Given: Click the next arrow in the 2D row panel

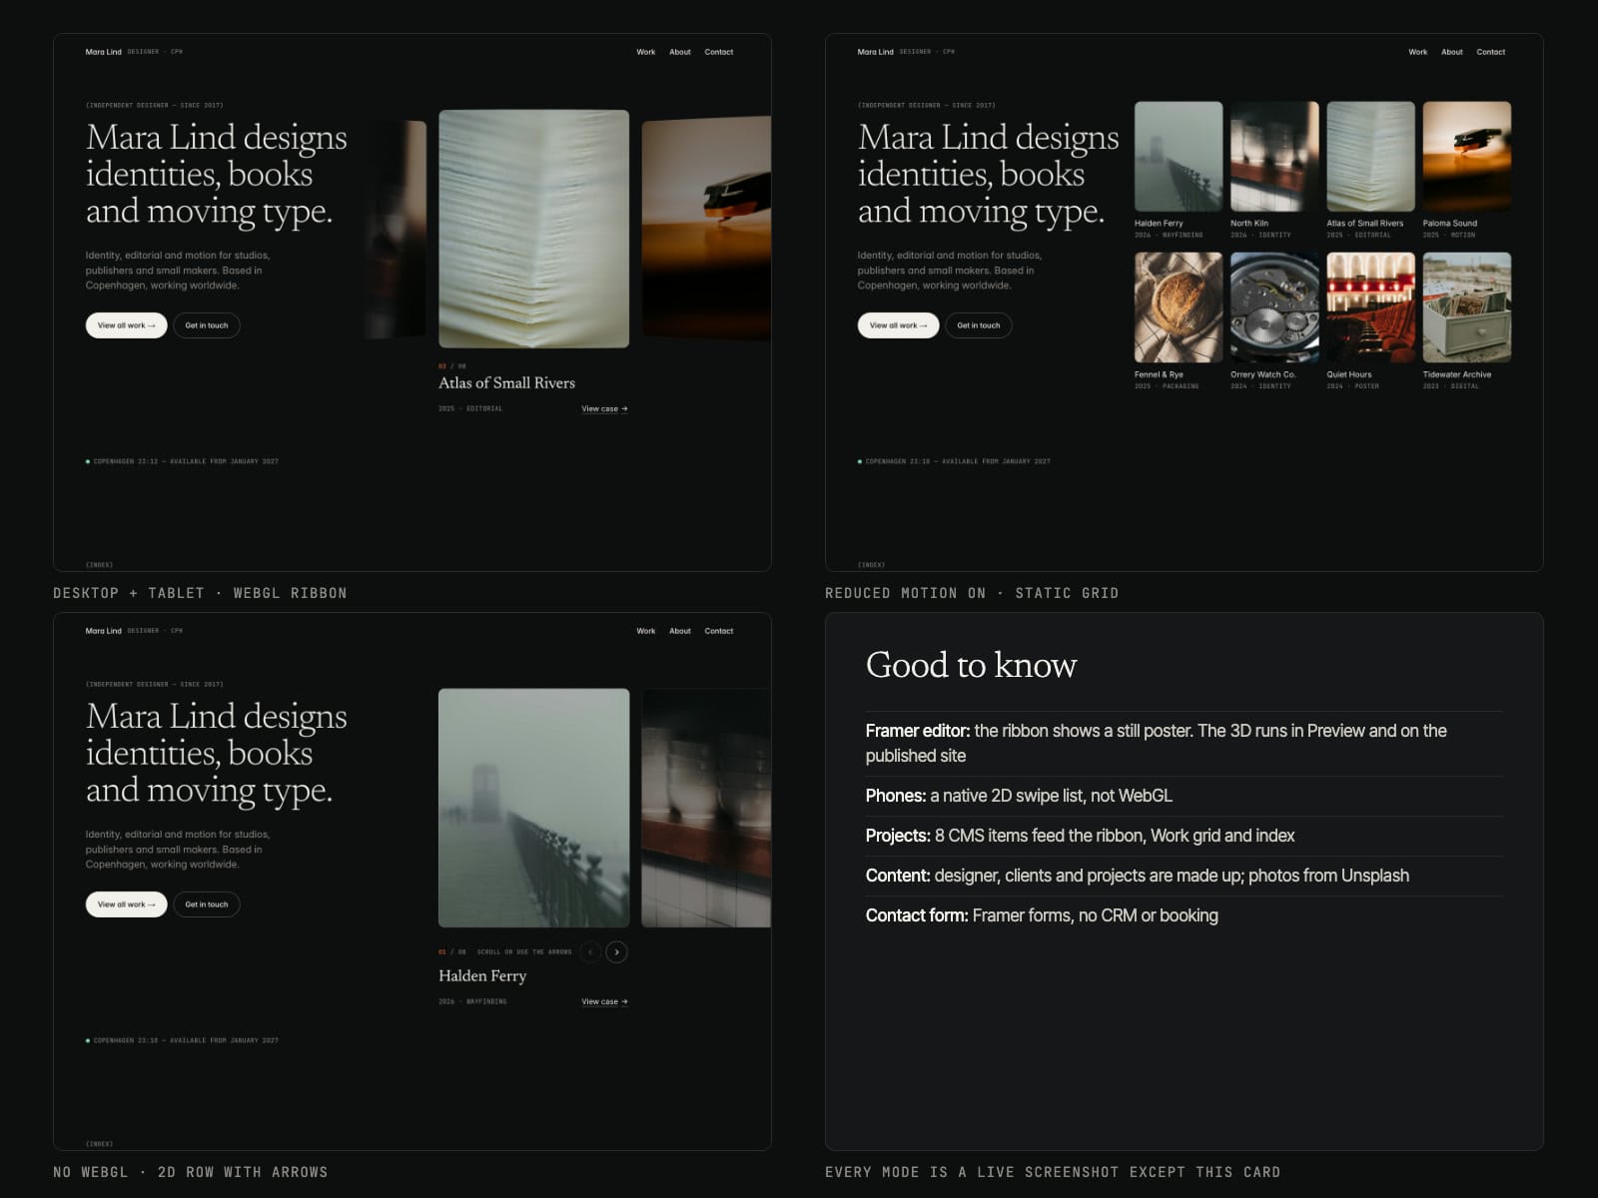Looking at the screenshot, I should tap(617, 952).
